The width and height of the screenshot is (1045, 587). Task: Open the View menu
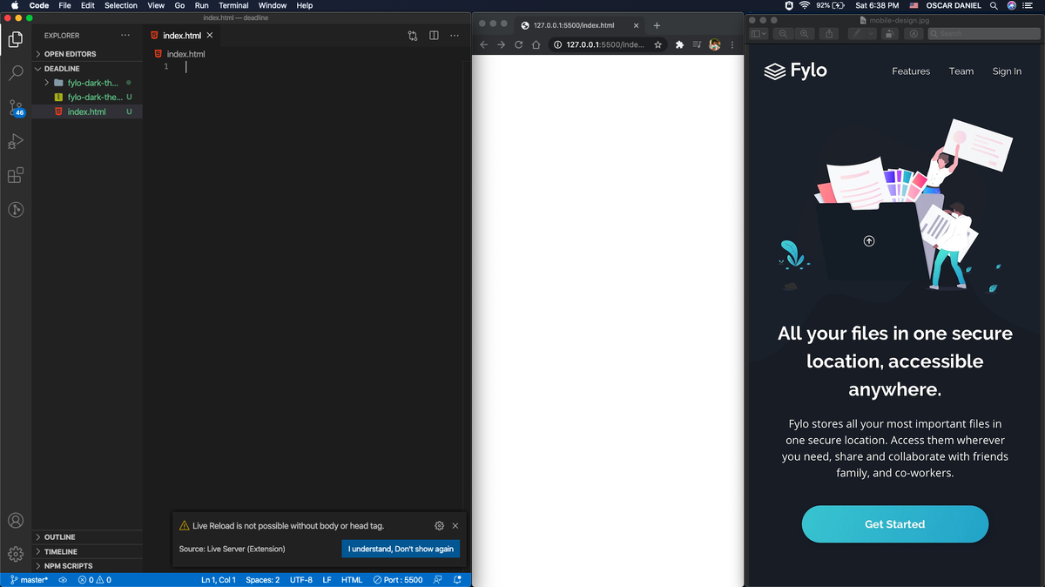[156, 5]
